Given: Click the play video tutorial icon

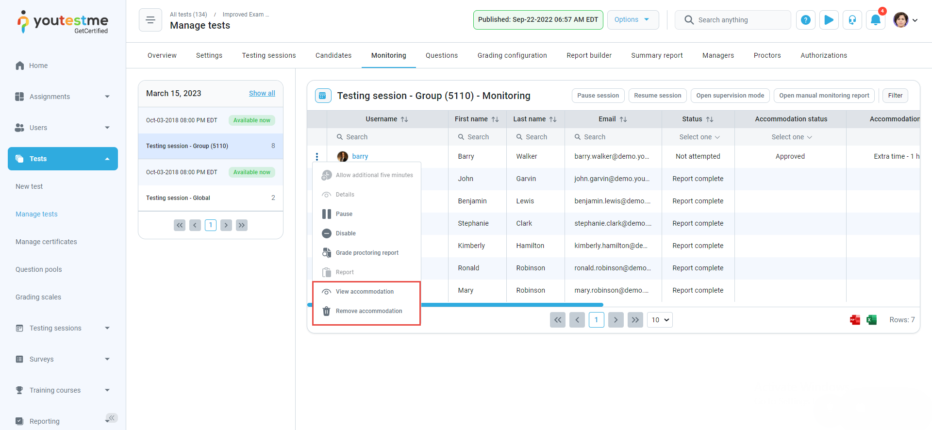Looking at the screenshot, I should coord(829,20).
